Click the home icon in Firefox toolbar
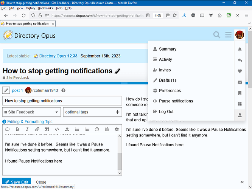 (219, 15)
